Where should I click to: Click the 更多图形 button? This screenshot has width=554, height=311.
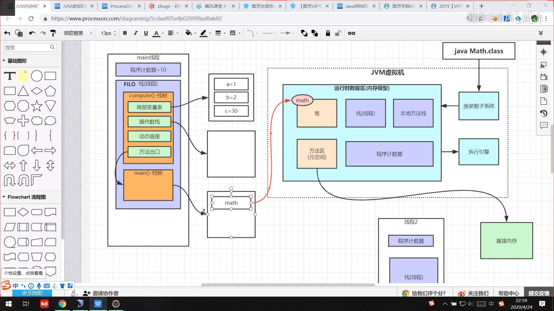(x=32, y=293)
